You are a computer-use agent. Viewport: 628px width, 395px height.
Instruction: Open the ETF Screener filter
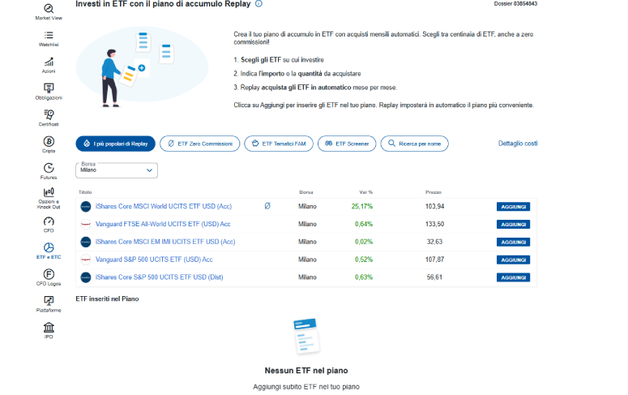(x=347, y=144)
